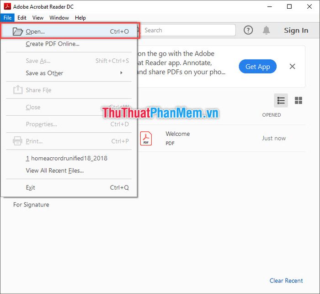Screen dimensions: 320x294
Task: Choose View All Recent Files...
Action: point(69,170)
